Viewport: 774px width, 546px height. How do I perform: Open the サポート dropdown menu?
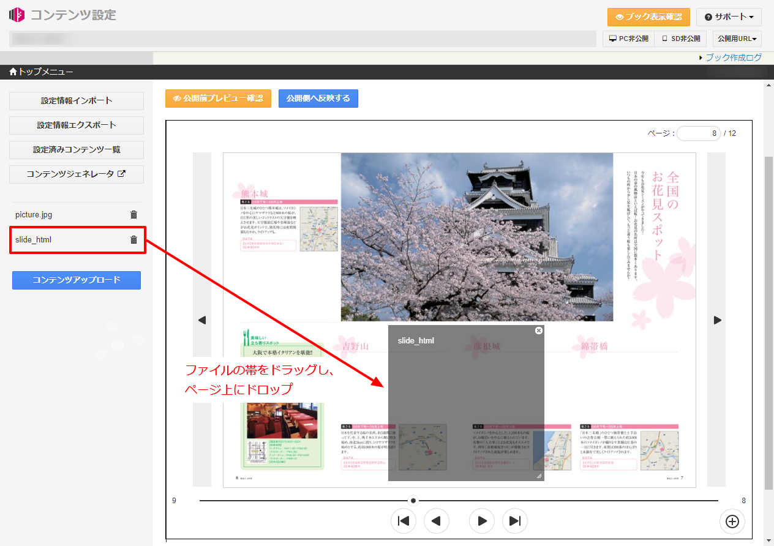(x=728, y=17)
